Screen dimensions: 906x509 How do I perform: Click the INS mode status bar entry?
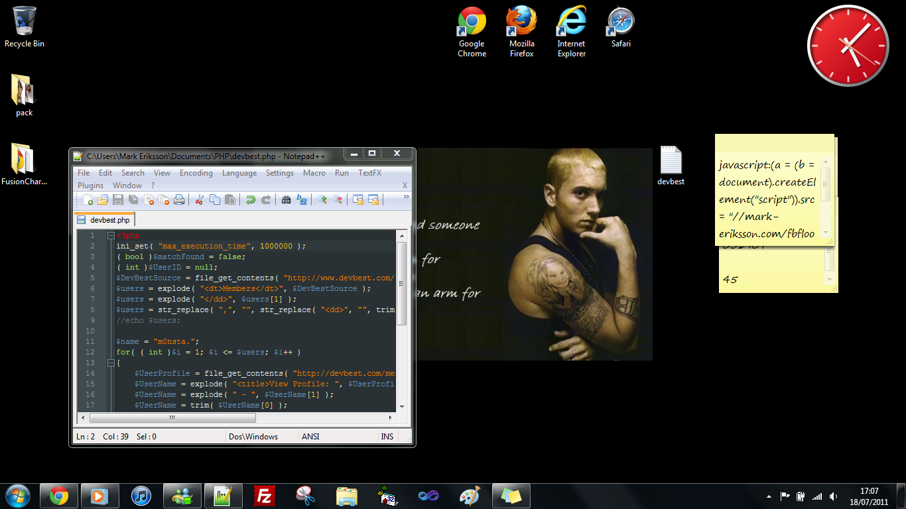click(387, 437)
